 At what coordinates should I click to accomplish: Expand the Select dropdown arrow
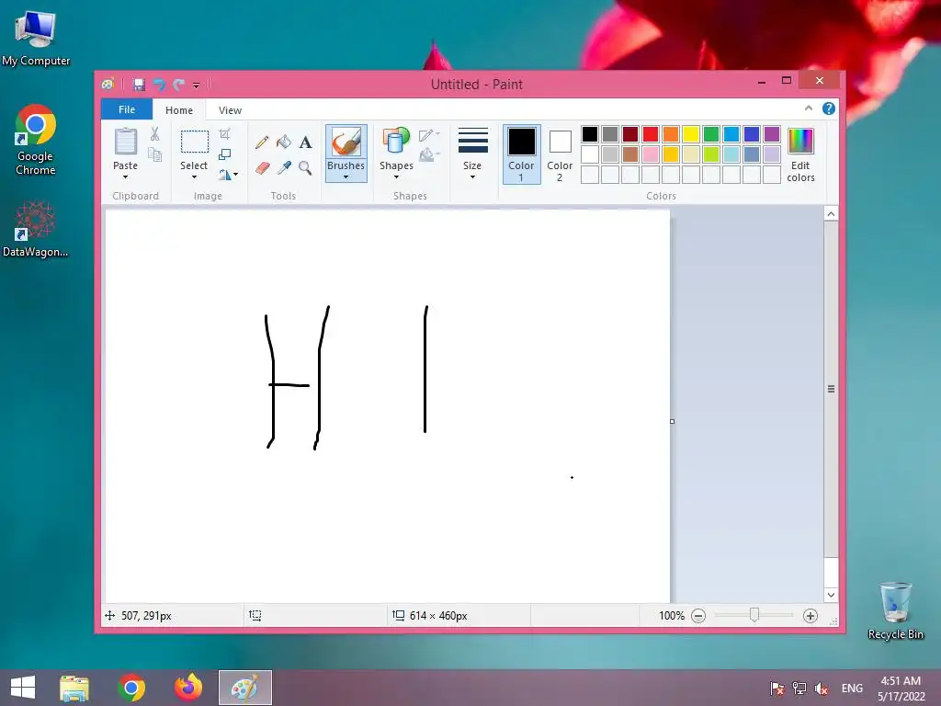coord(194,177)
